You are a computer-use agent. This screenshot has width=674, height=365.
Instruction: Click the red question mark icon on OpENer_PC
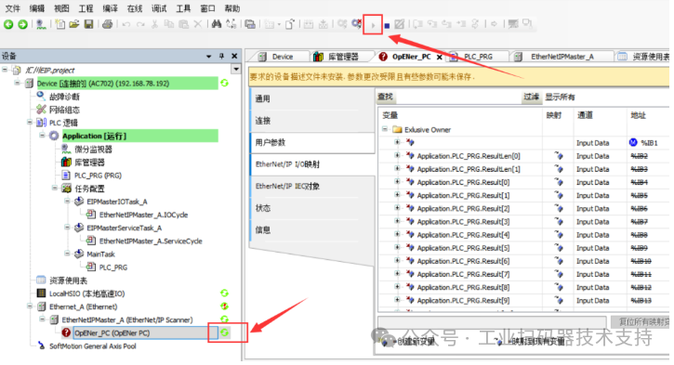[x=66, y=332]
